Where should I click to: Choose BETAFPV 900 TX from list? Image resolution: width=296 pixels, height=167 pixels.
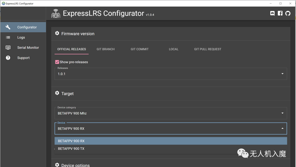point(71,149)
